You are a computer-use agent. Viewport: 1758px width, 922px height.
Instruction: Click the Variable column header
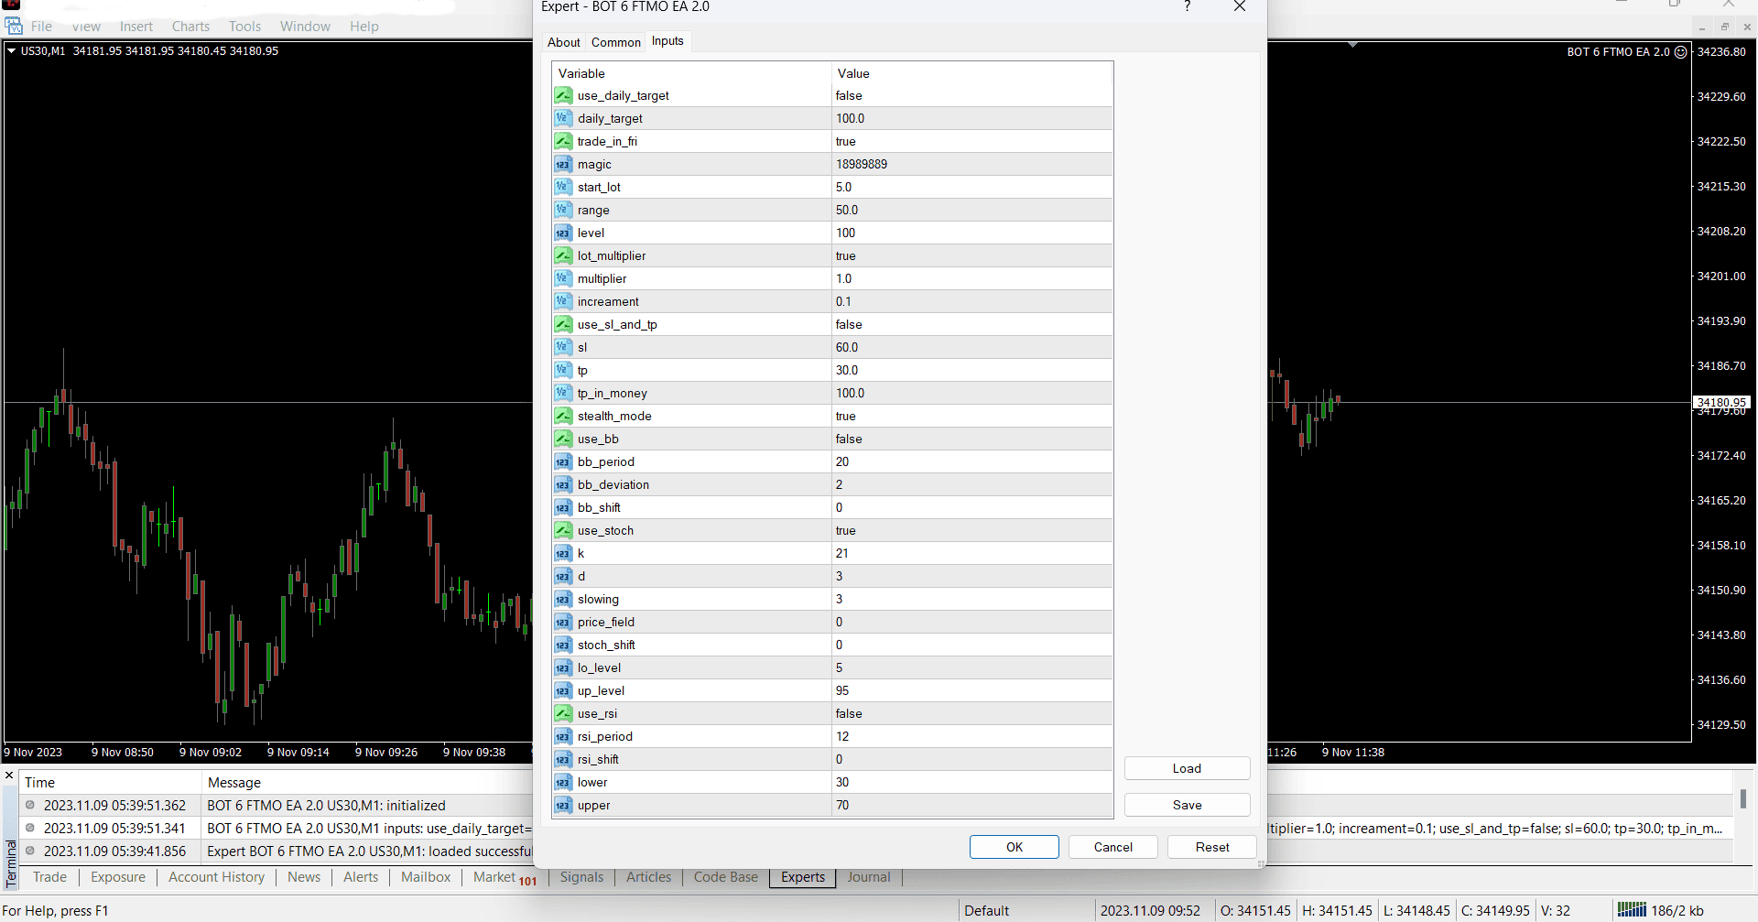click(x=691, y=73)
